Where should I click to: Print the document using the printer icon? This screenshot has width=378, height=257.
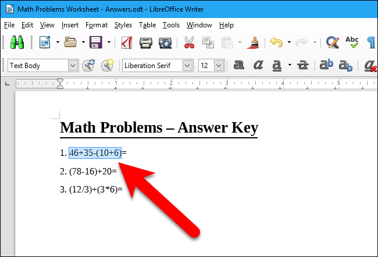pos(146,43)
